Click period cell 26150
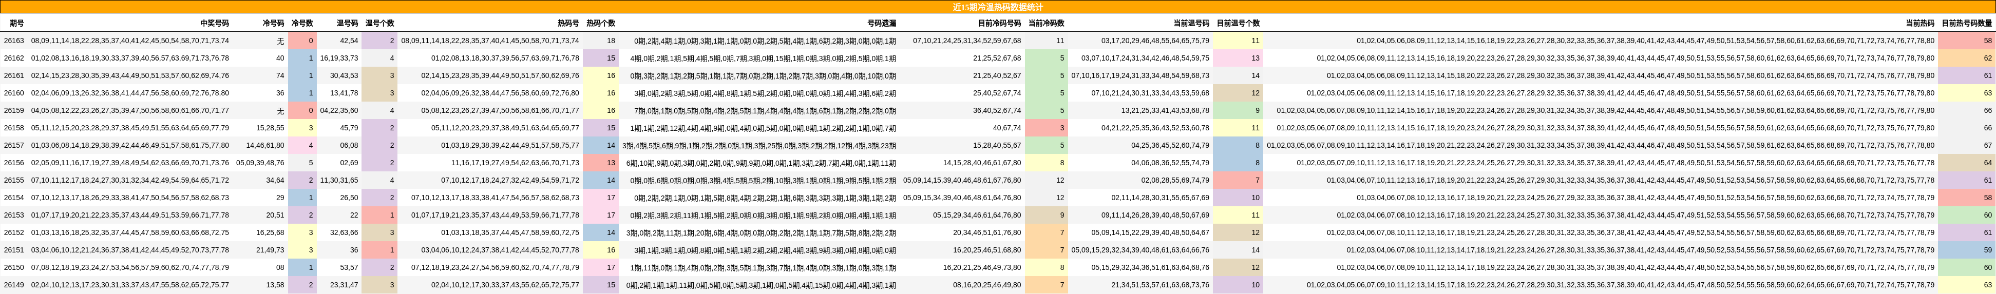 14,268
